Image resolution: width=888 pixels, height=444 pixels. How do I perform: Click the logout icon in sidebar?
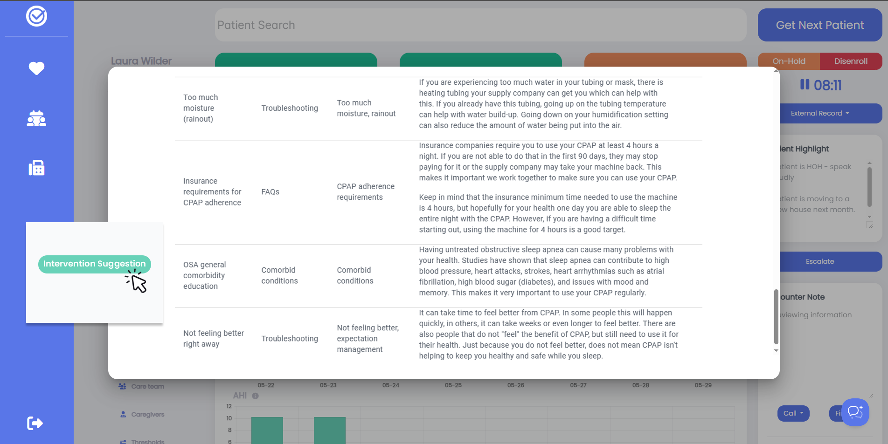coord(35,423)
